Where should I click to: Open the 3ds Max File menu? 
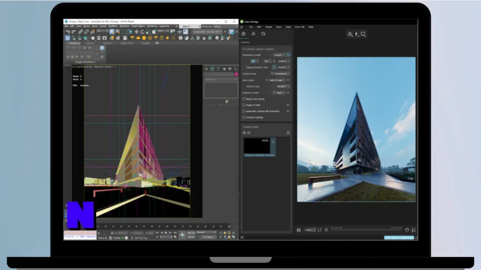[66, 26]
